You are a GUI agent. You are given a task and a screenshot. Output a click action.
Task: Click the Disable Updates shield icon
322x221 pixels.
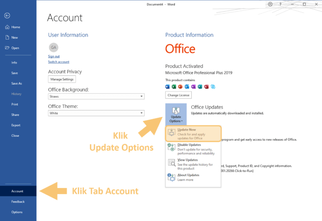[171, 147]
